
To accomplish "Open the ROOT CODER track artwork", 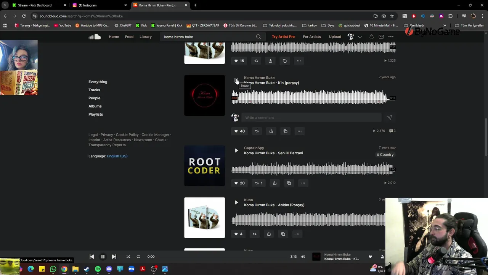I will (204, 166).
